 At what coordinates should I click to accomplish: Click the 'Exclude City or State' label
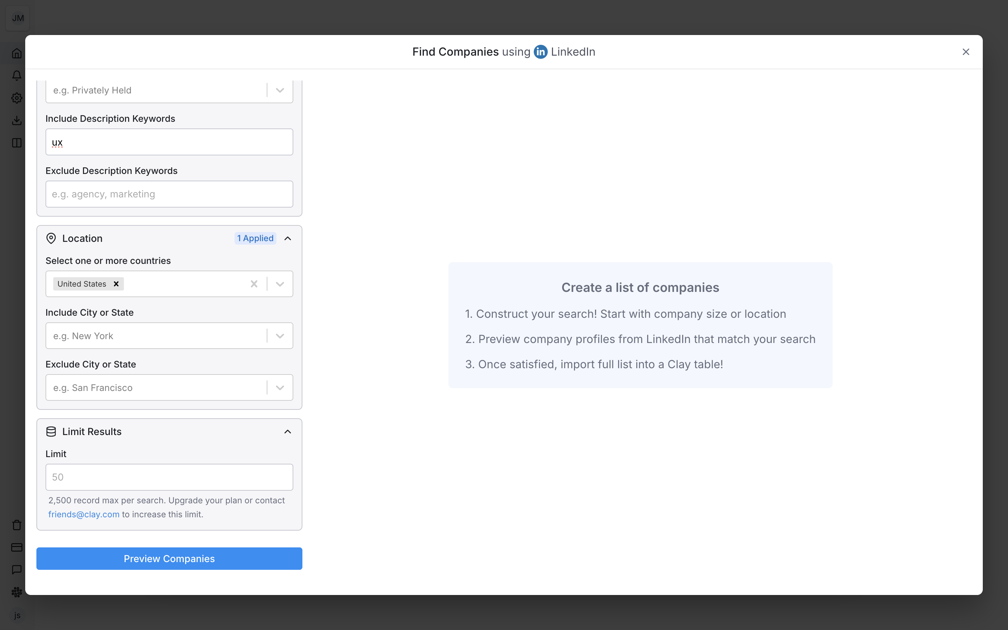coord(91,364)
